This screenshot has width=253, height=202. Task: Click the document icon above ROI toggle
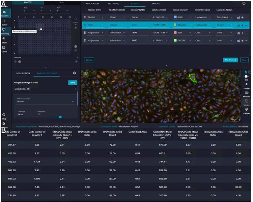click(246, 72)
